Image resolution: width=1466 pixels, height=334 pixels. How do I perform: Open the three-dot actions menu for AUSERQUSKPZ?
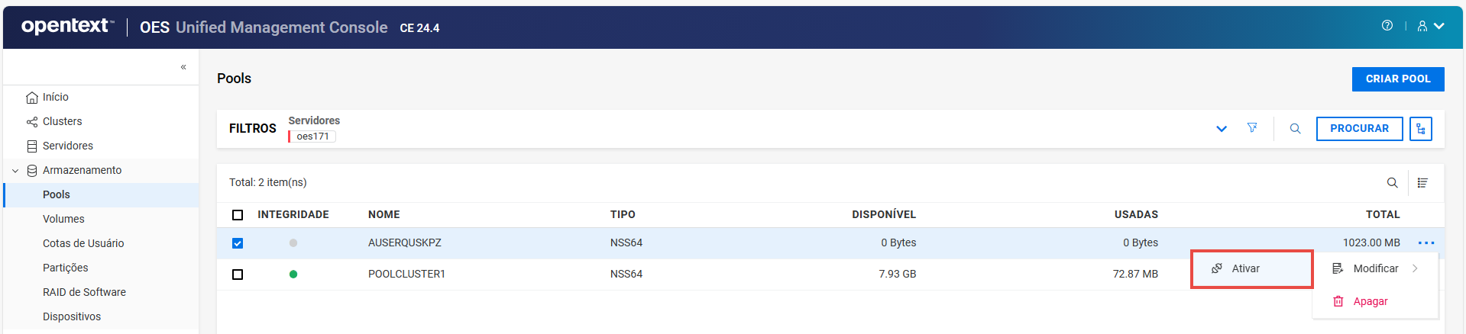pos(1426,243)
